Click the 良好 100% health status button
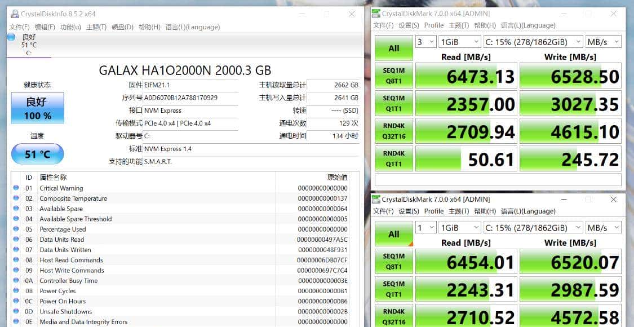Screen dimensions: 634x327 pyautogui.click(x=37, y=108)
